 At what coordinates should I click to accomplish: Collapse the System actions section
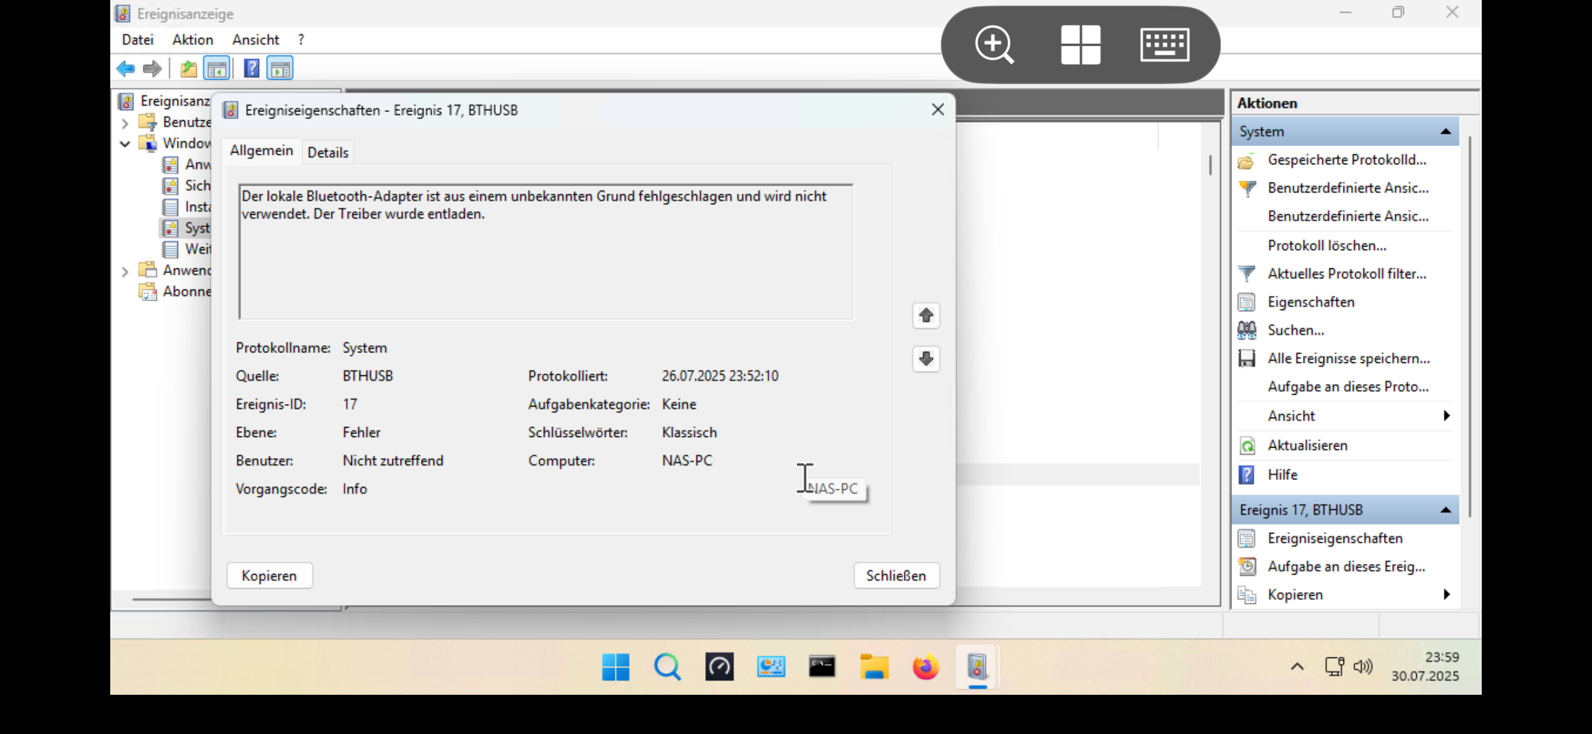(x=1446, y=131)
